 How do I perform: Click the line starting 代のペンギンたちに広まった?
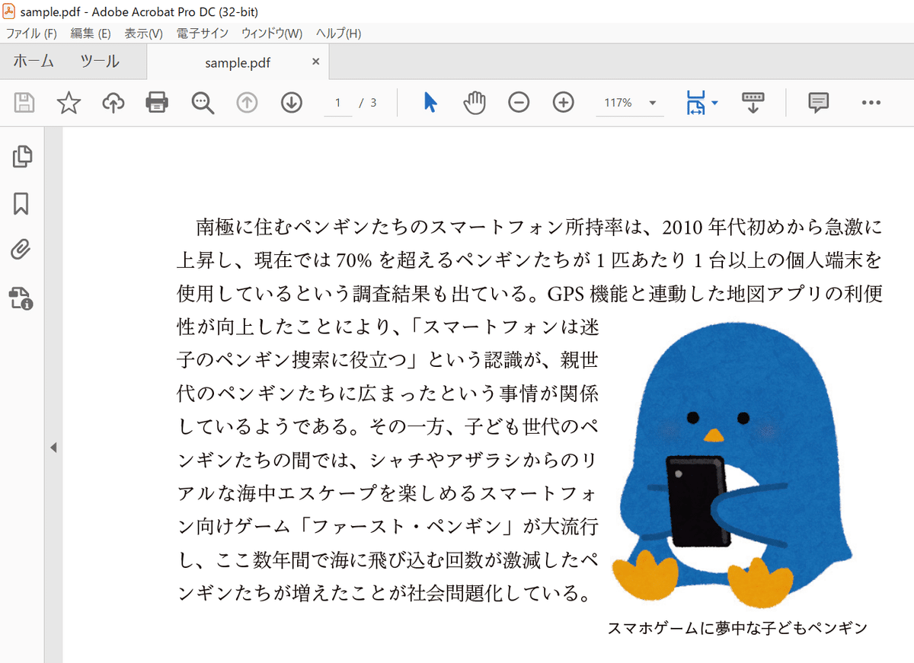388,394
